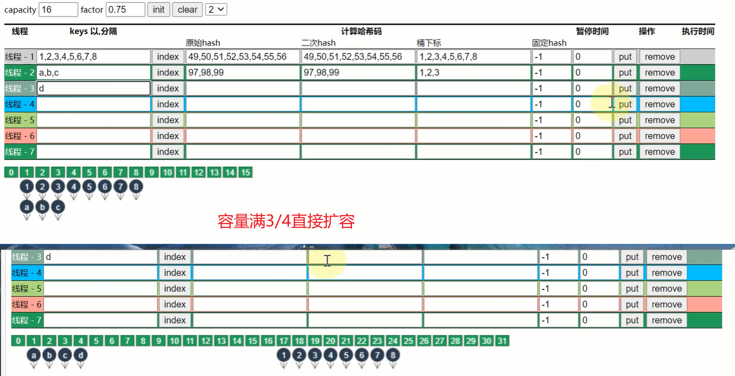Click node d in the expanded bucket array

[x=80, y=355]
